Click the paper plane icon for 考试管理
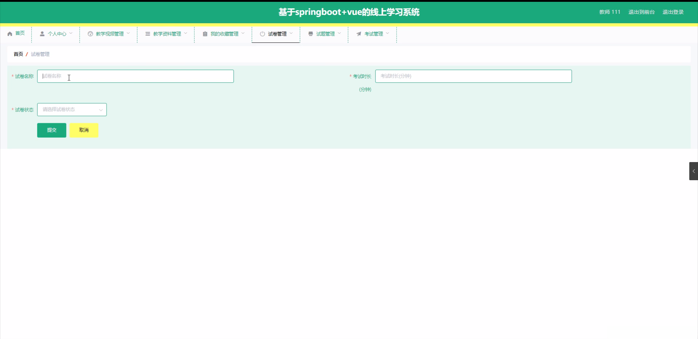 359,34
